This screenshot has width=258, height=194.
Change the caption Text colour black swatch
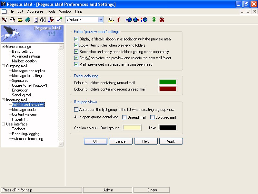point(168,128)
